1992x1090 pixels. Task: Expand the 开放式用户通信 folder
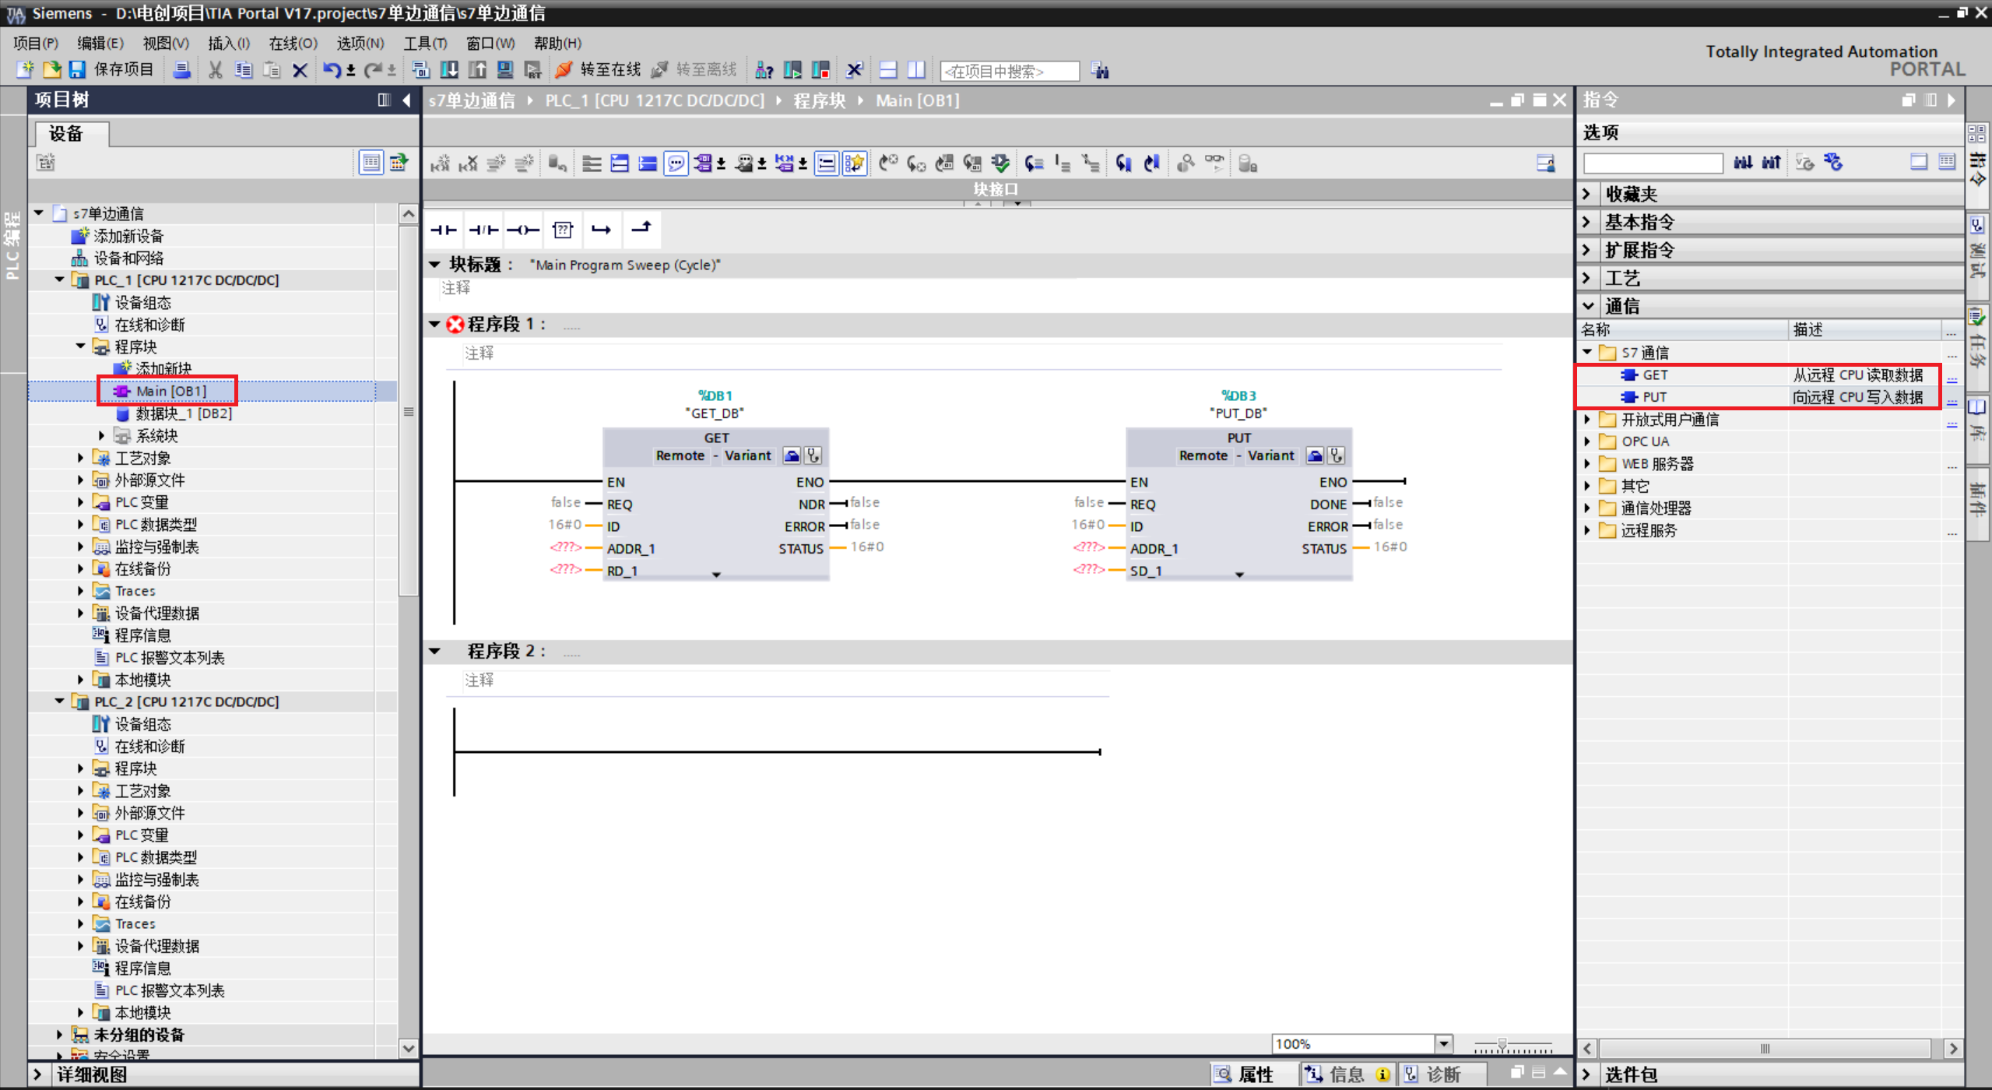[x=1587, y=420]
